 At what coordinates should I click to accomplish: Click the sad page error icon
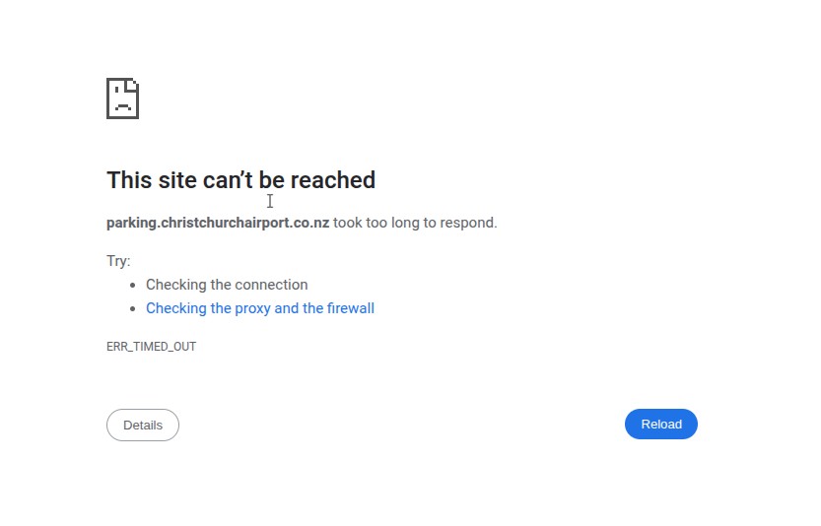point(122,99)
